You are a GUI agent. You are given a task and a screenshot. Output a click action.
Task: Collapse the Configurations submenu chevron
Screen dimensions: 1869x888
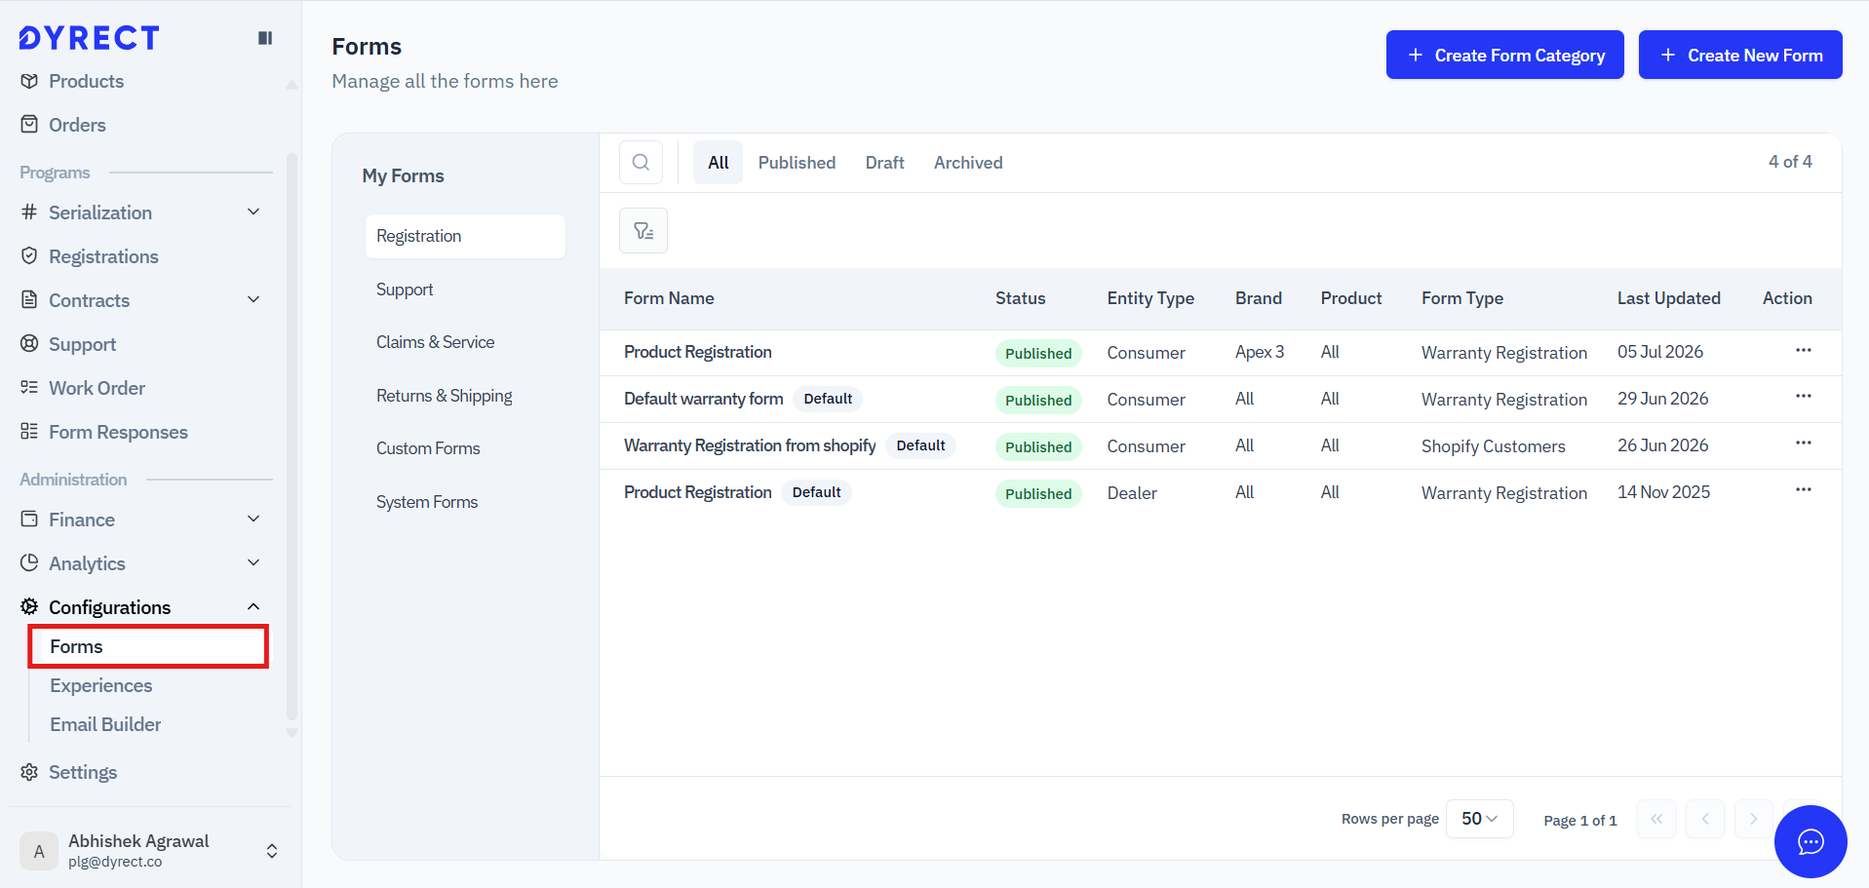253,606
